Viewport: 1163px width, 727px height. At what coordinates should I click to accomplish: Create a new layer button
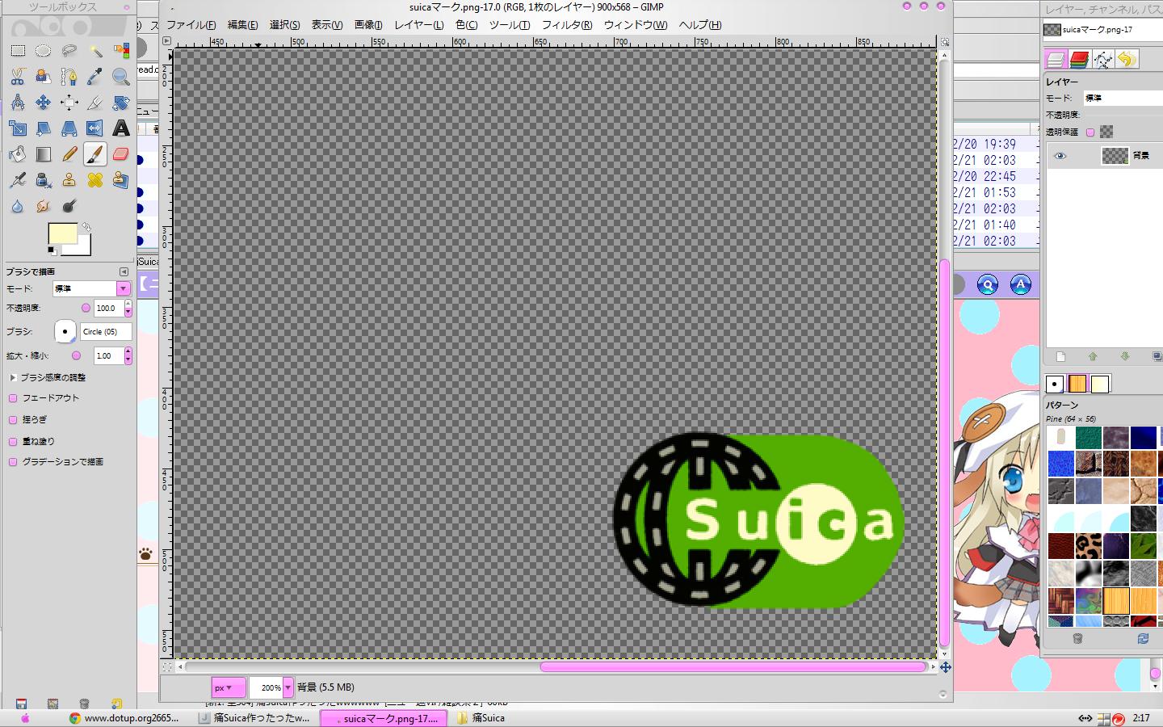pyautogui.click(x=1060, y=356)
